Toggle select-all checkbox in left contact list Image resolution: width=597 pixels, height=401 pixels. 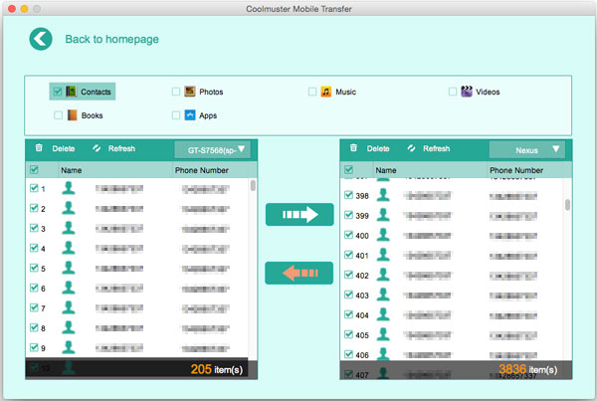click(x=34, y=170)
